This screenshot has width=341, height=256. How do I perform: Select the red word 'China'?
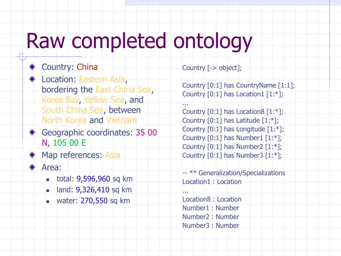[x=87, y=67]
